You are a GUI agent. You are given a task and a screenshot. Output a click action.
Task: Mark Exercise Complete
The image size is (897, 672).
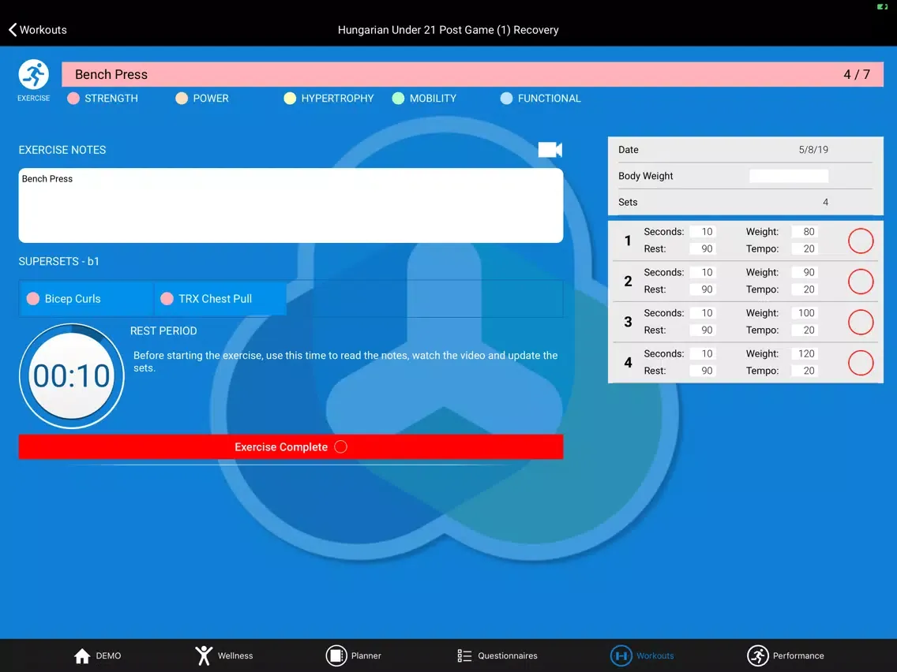click(291, 447)
